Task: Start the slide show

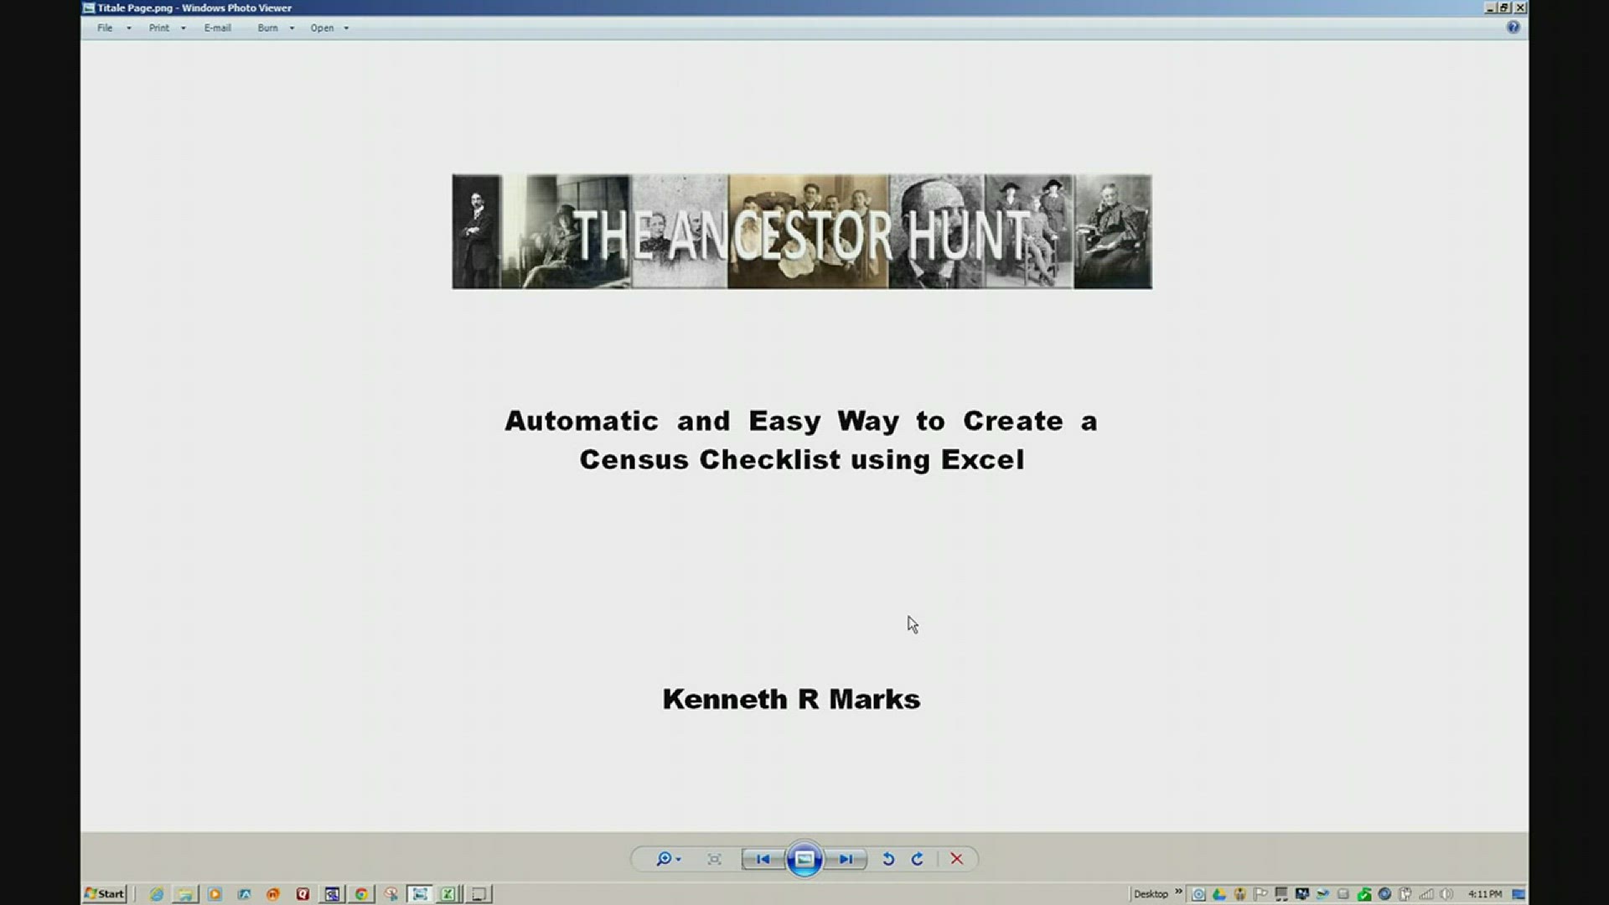Action: point(804,859)
